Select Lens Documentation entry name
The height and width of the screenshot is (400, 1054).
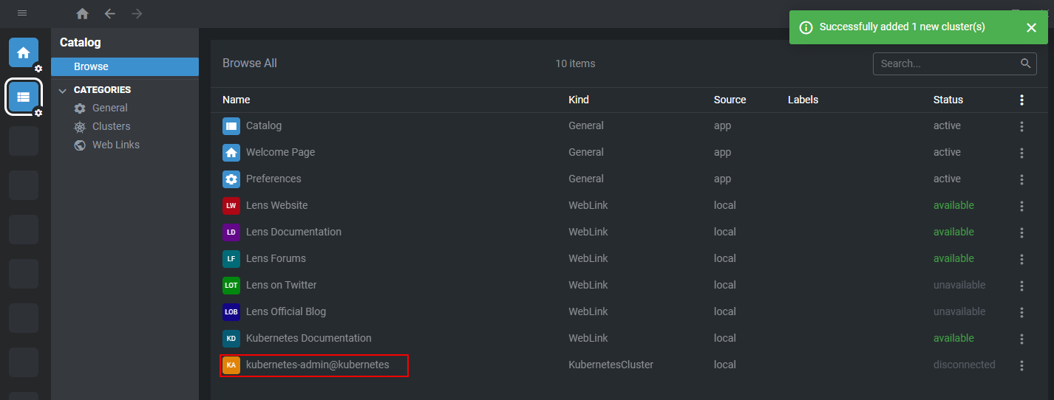click(293, 232)
